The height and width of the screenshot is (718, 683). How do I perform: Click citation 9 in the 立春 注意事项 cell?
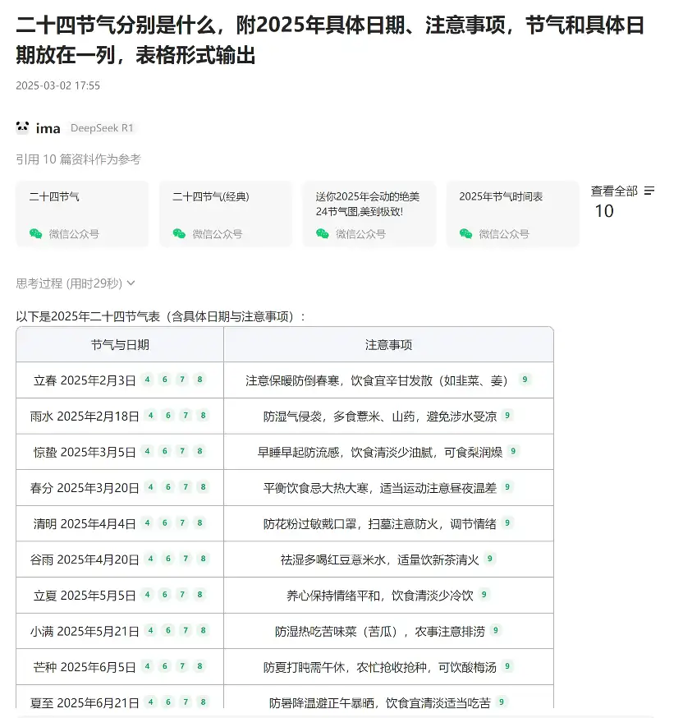pos(525,380)
